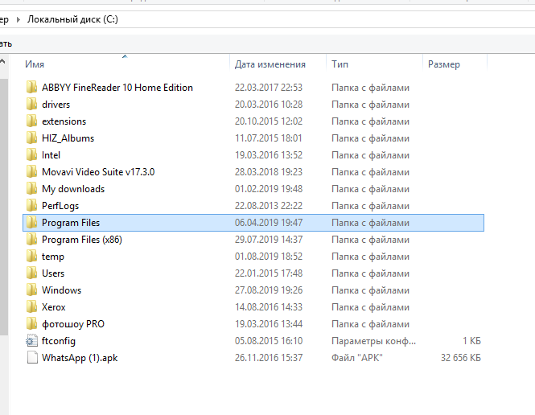The image size is (535, 415).
Task: Click the date 01.02.2019 19:48
Action: [x=269, y=188]
